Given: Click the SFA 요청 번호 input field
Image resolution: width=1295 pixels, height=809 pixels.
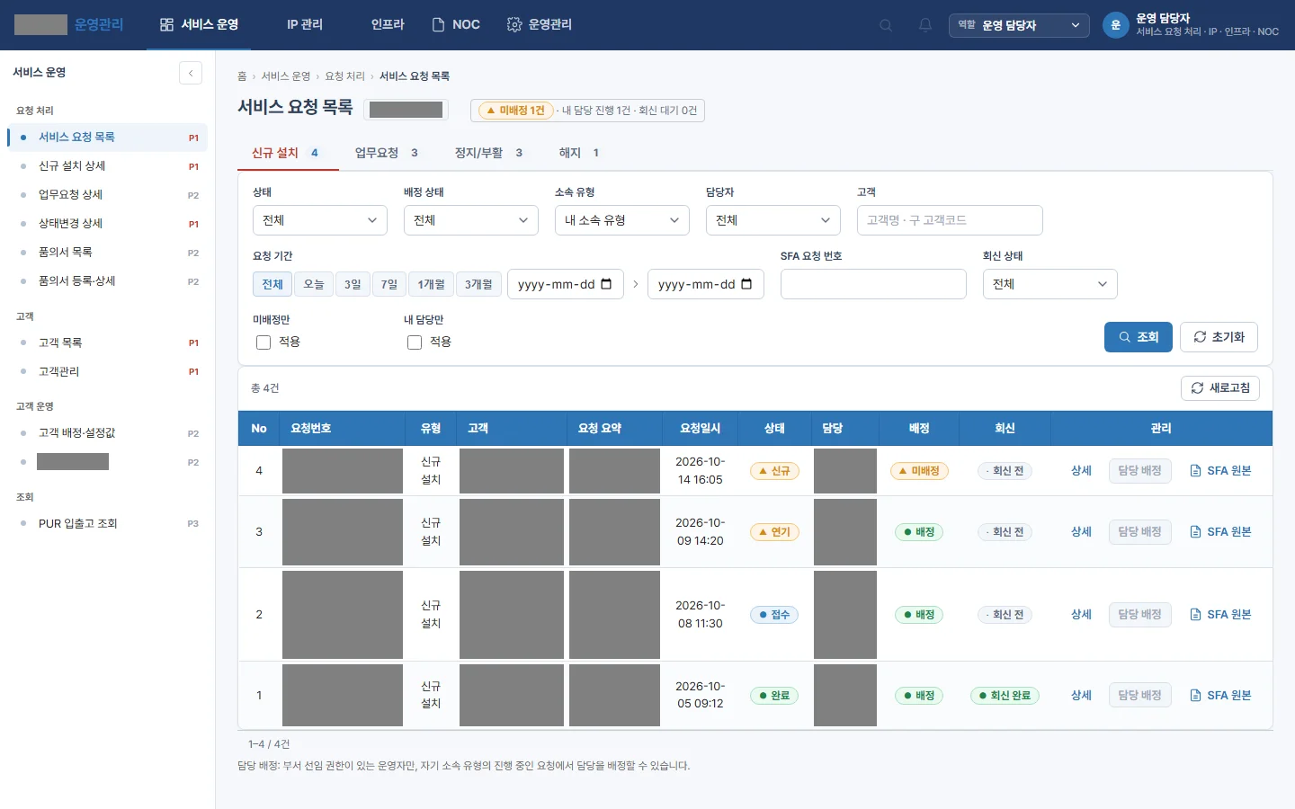Looking at the screenshot, I should (873, 284).
